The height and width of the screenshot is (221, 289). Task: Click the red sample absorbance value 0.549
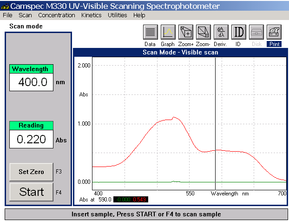pos(139,200)
